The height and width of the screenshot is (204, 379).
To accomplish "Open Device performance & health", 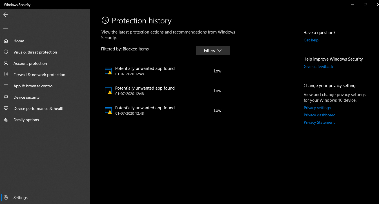I will pyautogui.click(x=39, y=108).
